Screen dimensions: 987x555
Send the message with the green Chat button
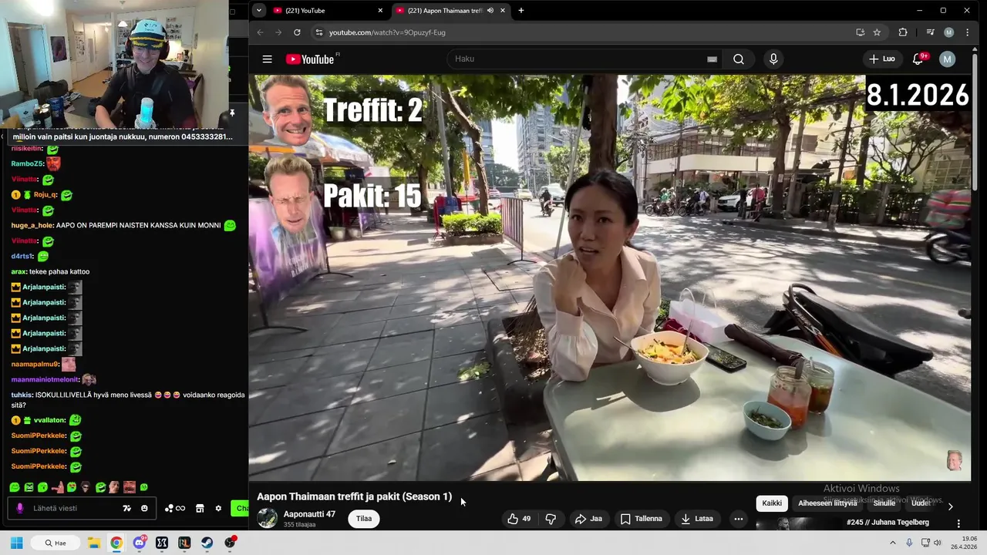coord(240,508)
